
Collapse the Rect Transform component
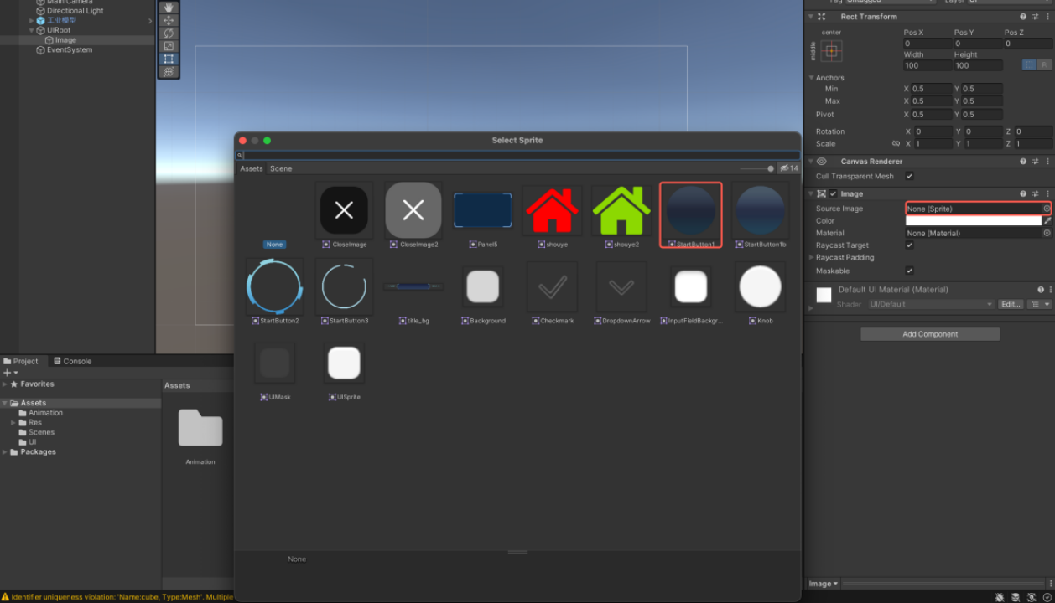coord(811,17)
